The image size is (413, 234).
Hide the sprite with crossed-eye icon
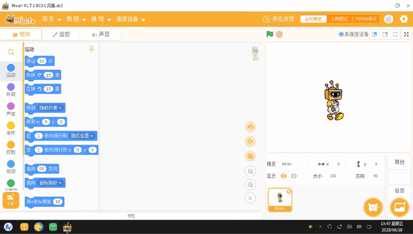coord(294,176)
